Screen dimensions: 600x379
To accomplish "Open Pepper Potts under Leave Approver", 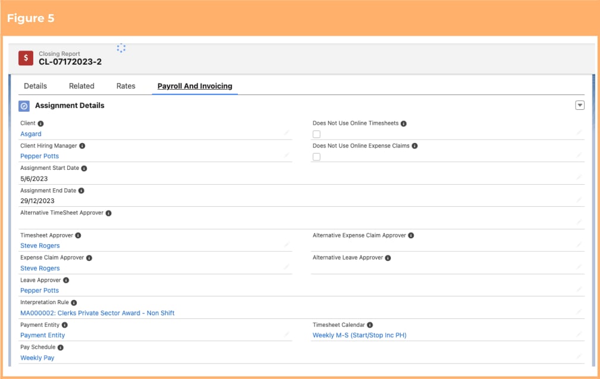I will point(39,290).
